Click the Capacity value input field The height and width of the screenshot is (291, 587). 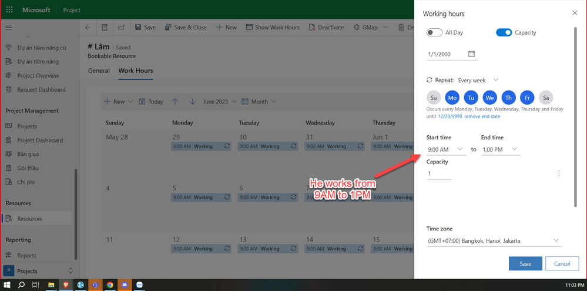click(439, 174)
